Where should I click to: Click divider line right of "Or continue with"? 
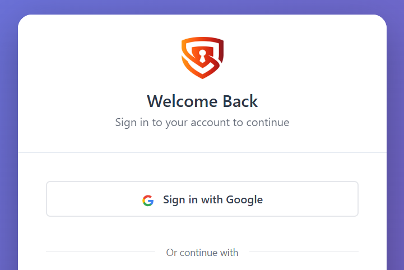coord(304,252)
